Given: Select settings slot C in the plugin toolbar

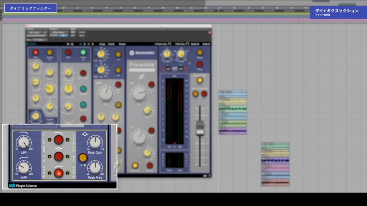Looking at the screenshot, I should point(89,44).
